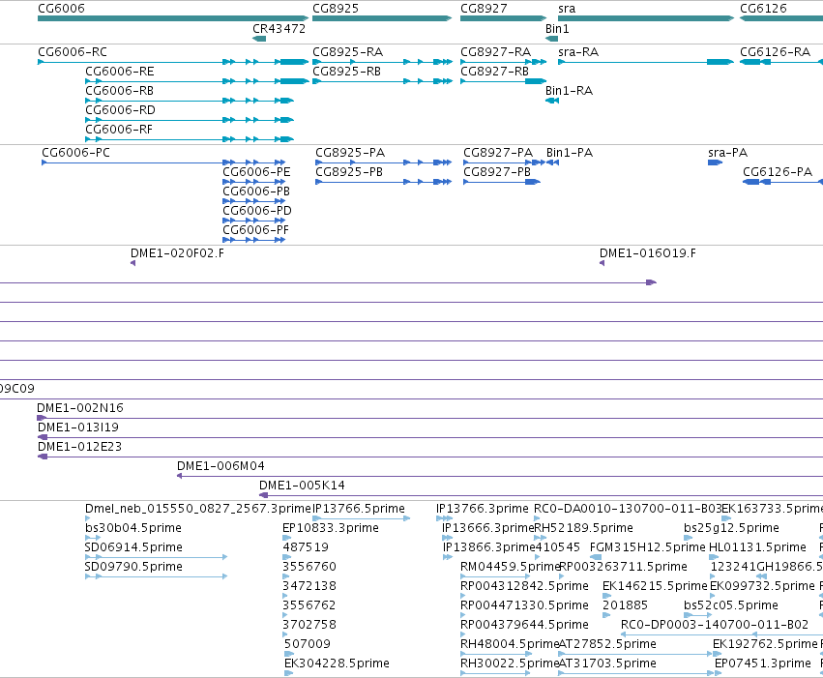
Task: Select clone end DME1-020F02.F
Action: pos(132,263)
